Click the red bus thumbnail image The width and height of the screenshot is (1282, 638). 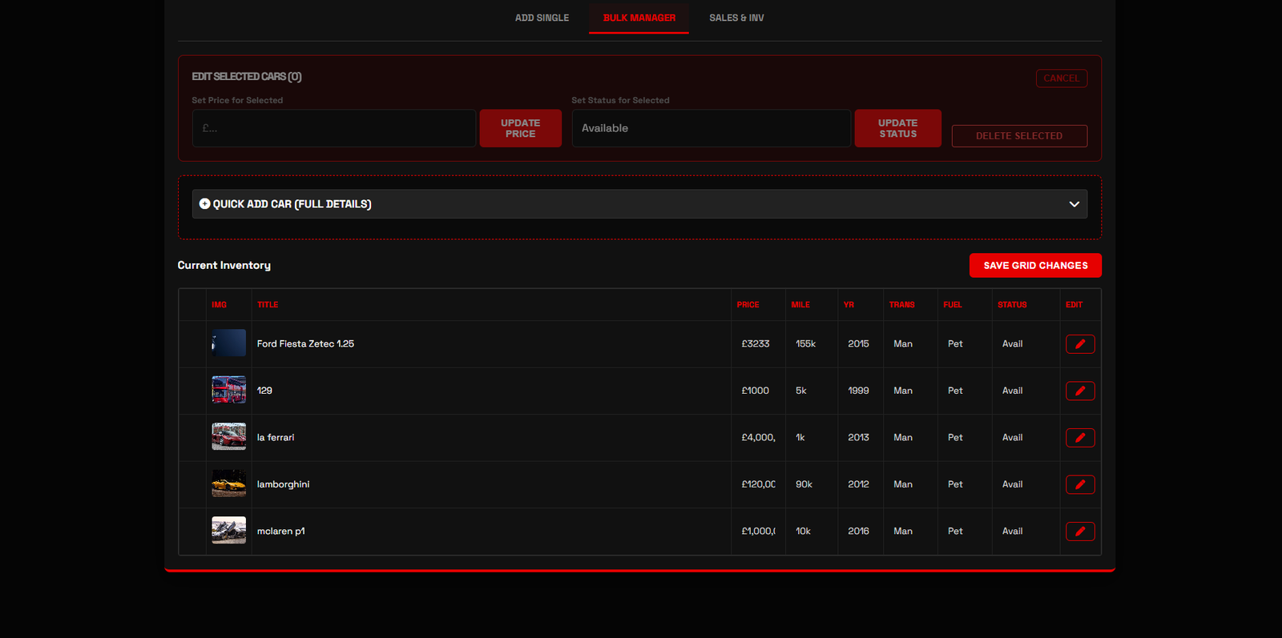228,390
